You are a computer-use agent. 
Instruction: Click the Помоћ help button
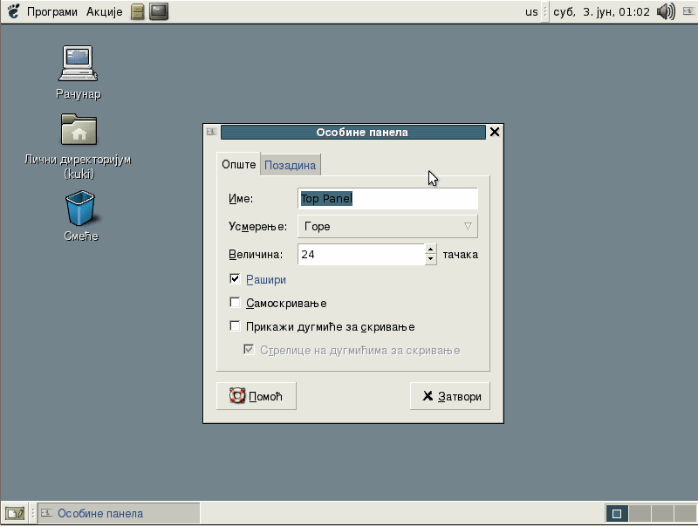click(257, 396)
